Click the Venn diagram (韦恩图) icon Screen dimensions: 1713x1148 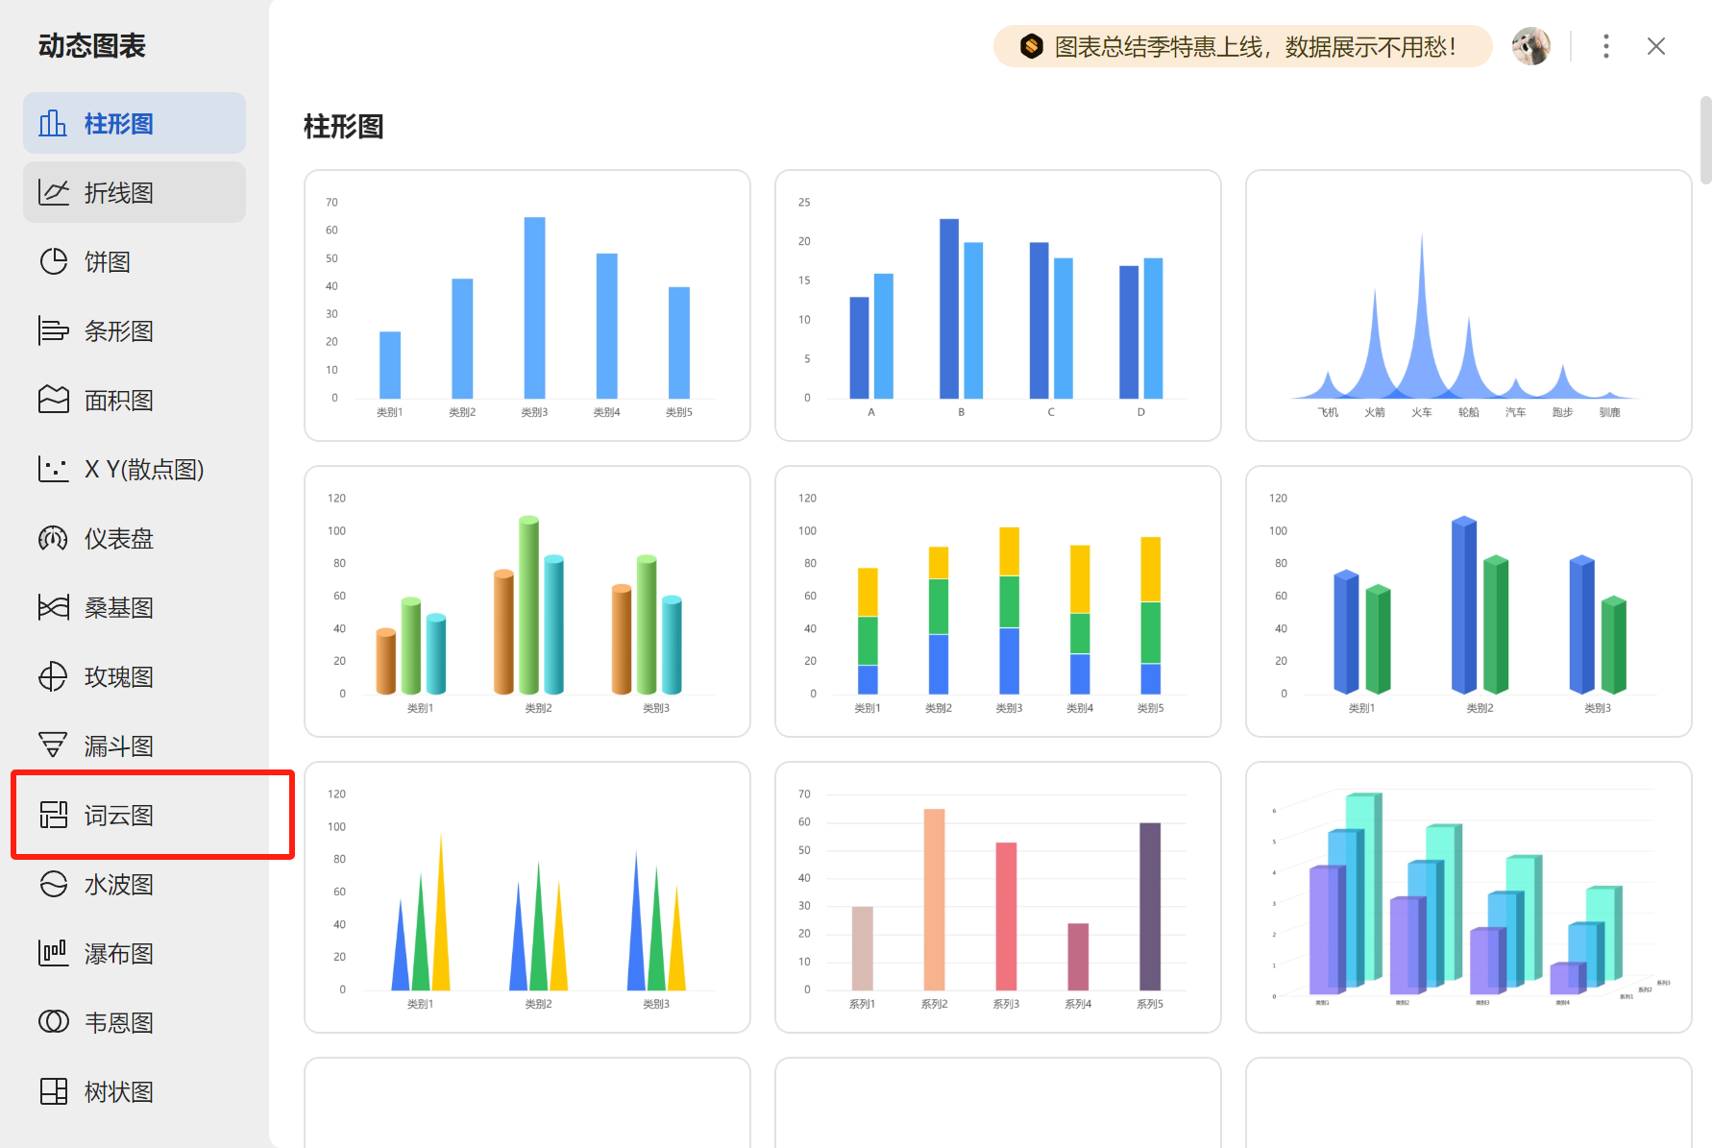pos(54,1022)
